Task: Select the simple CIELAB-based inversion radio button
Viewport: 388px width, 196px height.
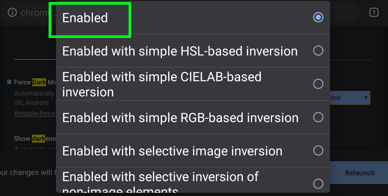Action: [318, 84]
